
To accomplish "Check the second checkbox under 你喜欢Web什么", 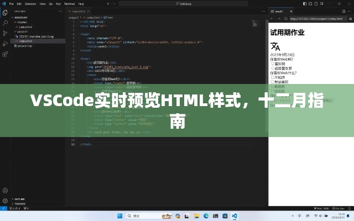I will [x=273, y=82].
